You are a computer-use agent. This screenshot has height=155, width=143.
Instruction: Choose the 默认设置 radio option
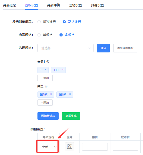64,22
